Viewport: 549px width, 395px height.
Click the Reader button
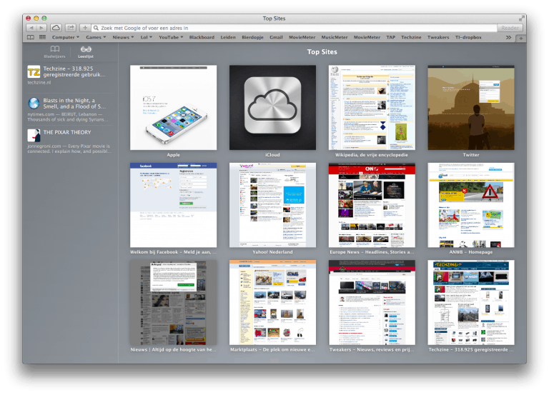510,28
